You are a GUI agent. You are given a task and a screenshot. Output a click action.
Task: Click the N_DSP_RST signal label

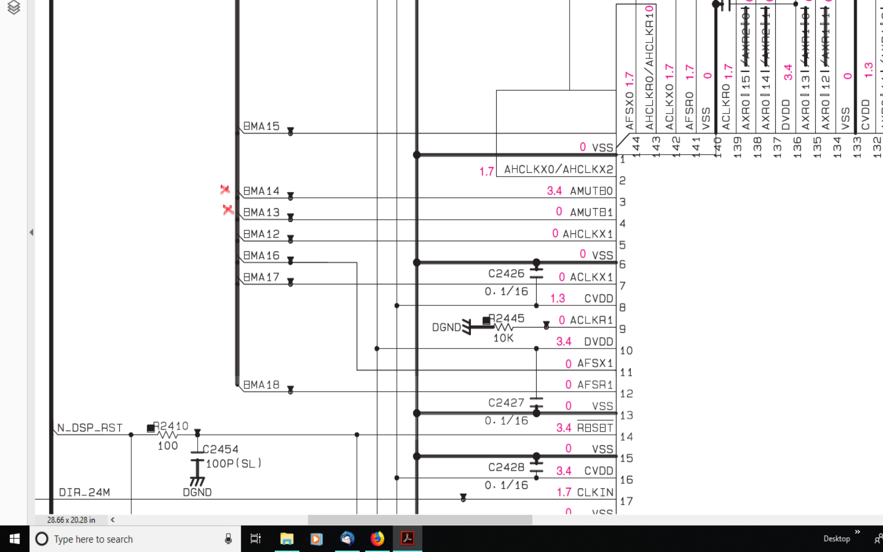tap(90, 428)
